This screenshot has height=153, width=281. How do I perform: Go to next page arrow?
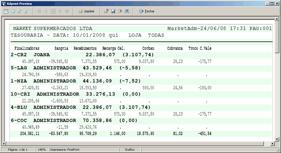tap(60, 11)
